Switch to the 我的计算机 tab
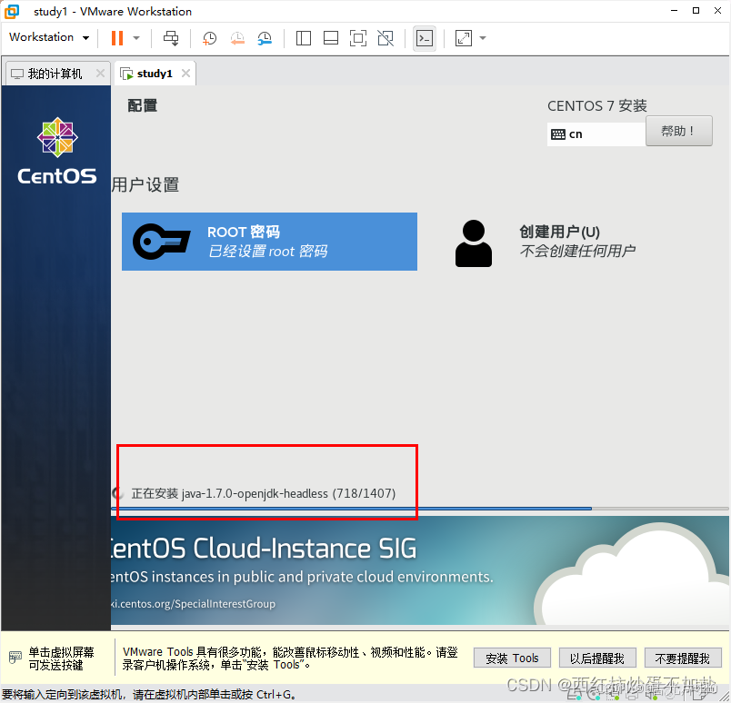Viewport: 731px width, 703px height. pyautogui.click(x=55, y=74)
